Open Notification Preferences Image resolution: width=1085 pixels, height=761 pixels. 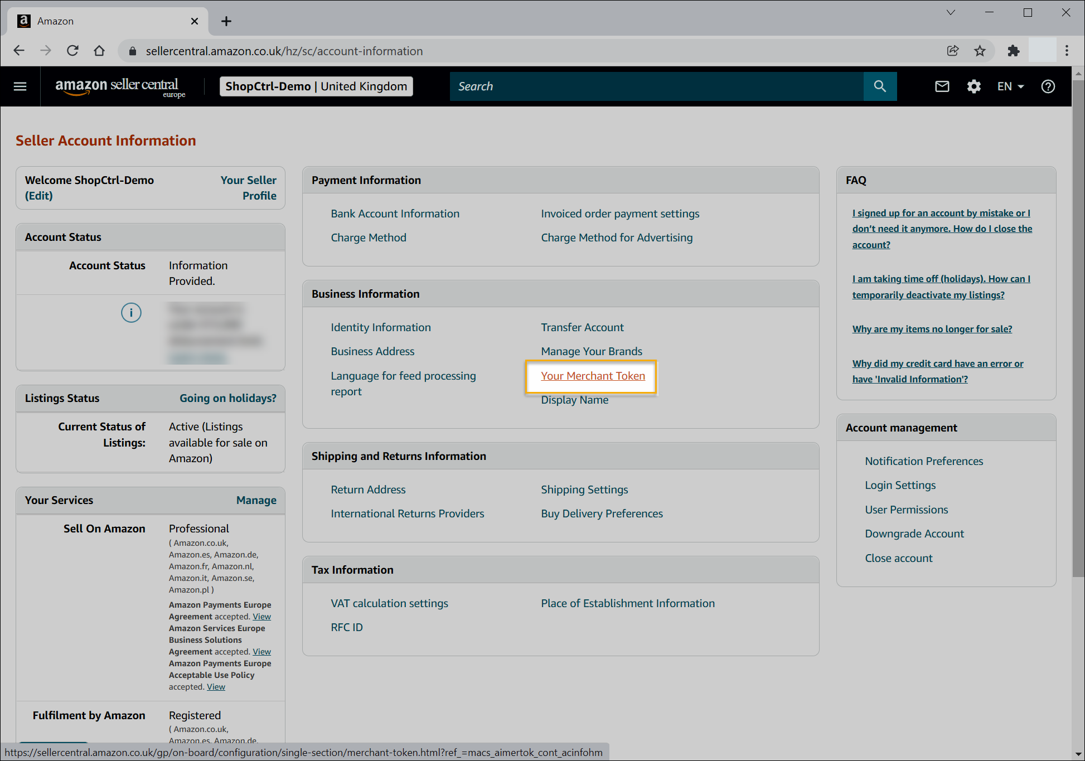pos(924,461)
